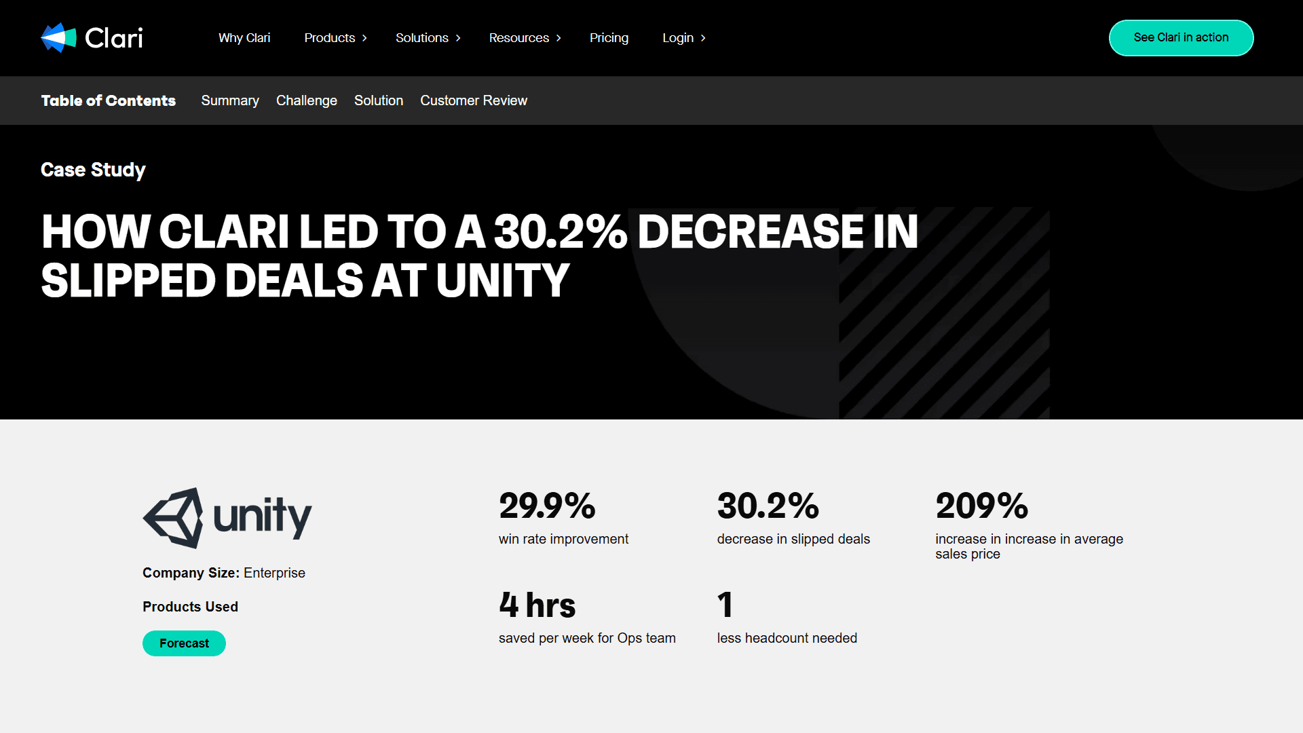The width and height of the screenshot is (1303, 733).
Task: Click the Clari logo icon
Action: coord(58,38)
